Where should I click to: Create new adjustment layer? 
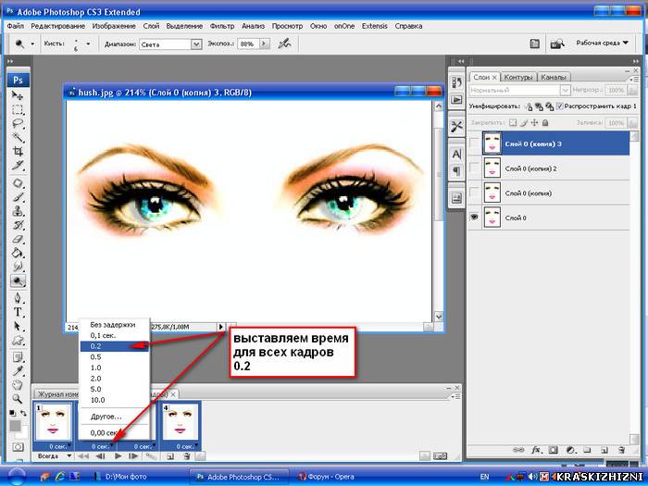tap(570, 450)
